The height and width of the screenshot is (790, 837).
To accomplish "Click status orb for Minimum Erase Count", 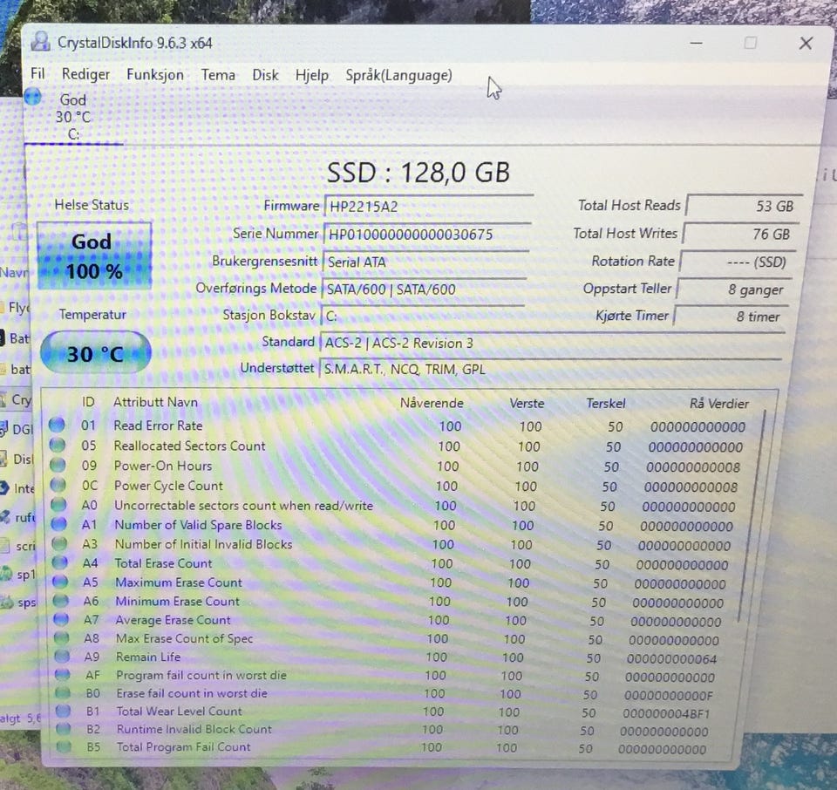I will (x=61, y=601).
